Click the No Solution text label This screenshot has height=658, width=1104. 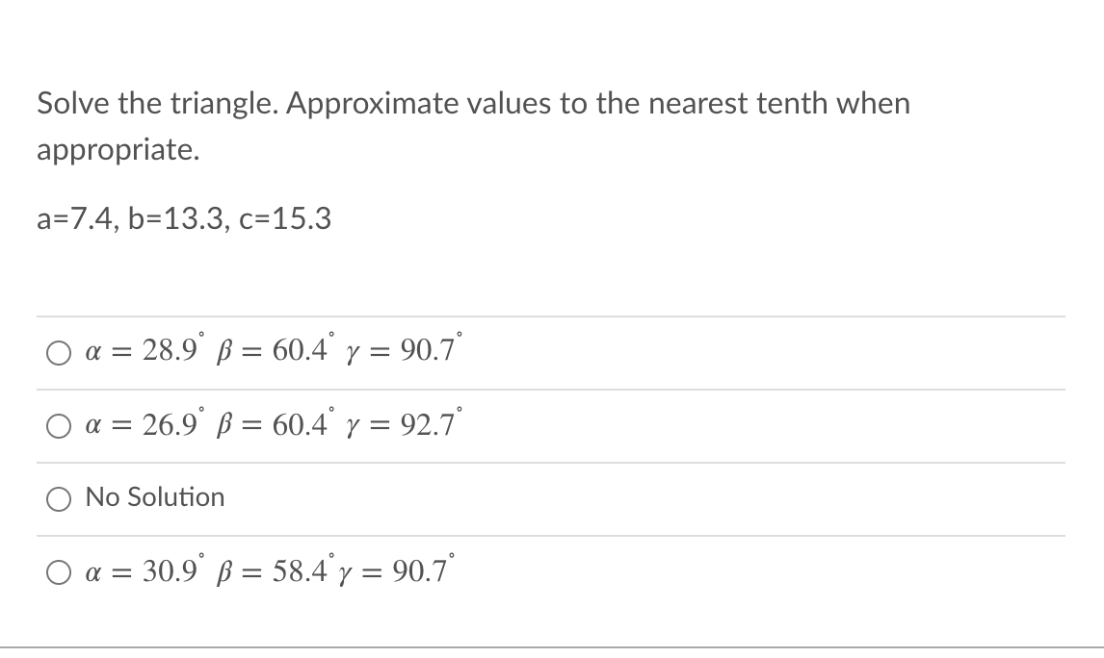point(155,497)
